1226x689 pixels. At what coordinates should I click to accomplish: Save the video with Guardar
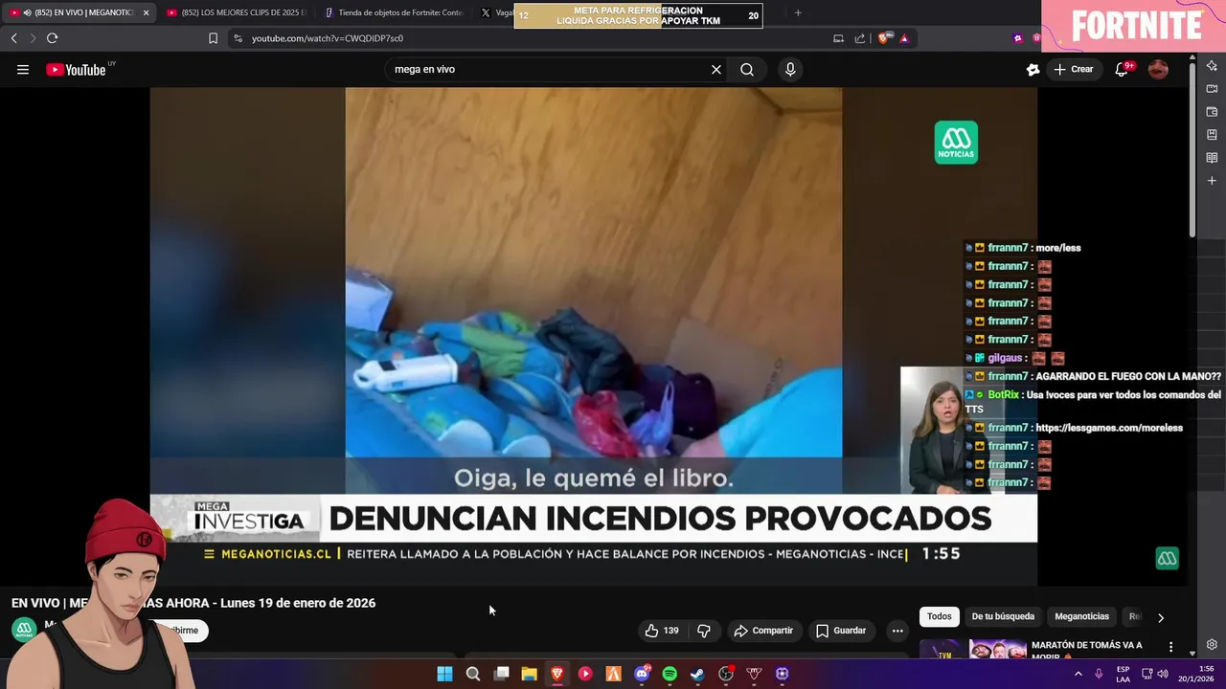pos(841,631)
